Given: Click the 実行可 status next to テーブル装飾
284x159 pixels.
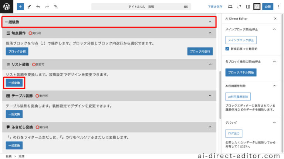Looking at the screenshot, I should pos(42,96).
